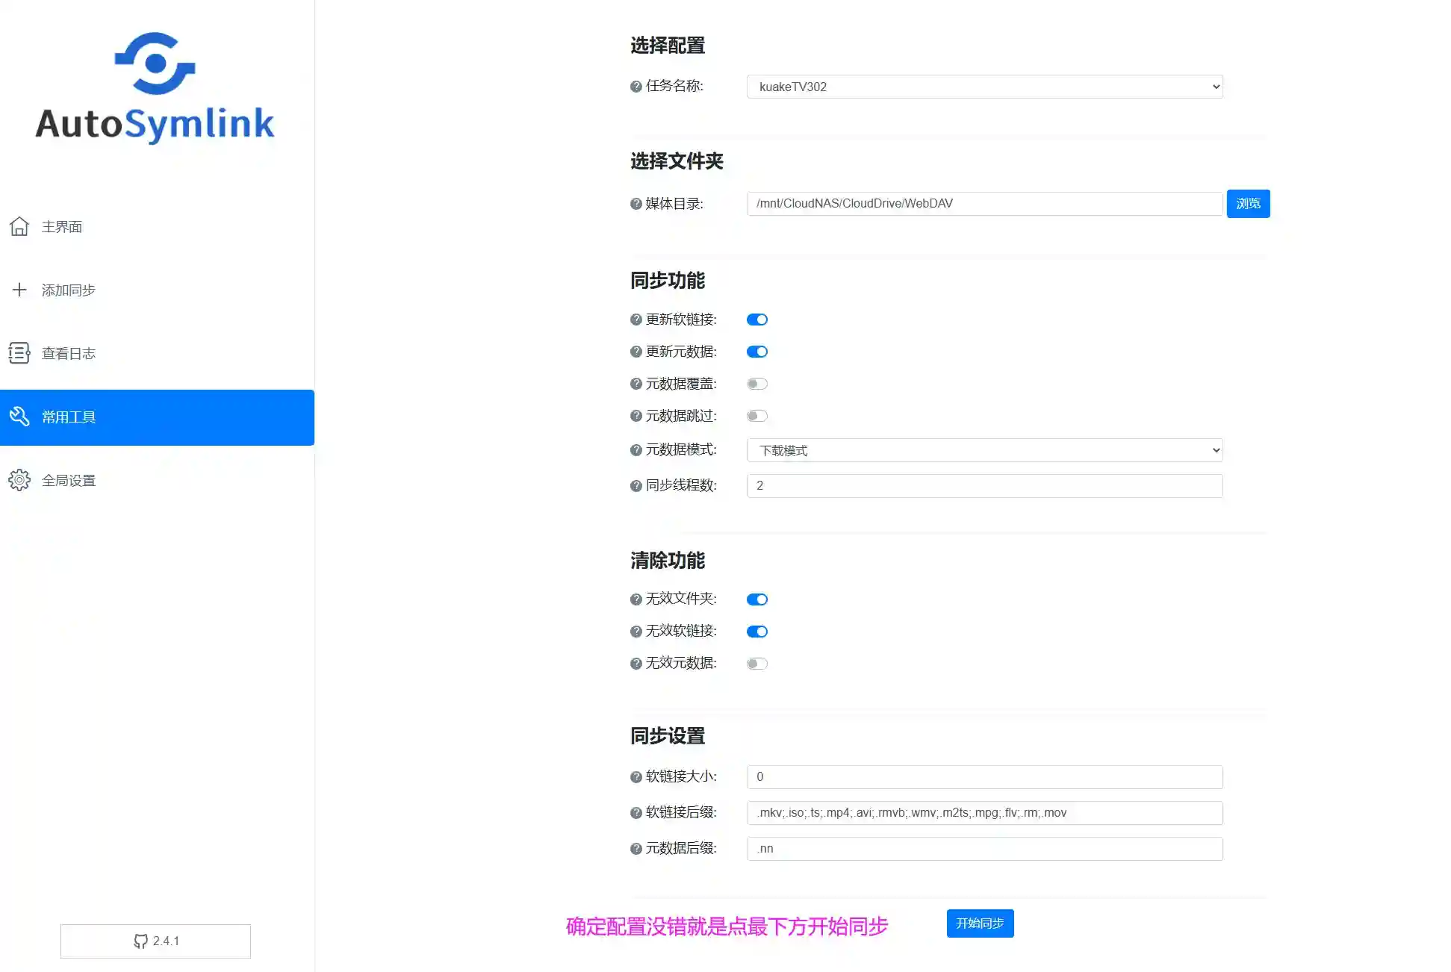
Task: Open the 主界面 home icon in sidebar
Action: pos(19,226)
